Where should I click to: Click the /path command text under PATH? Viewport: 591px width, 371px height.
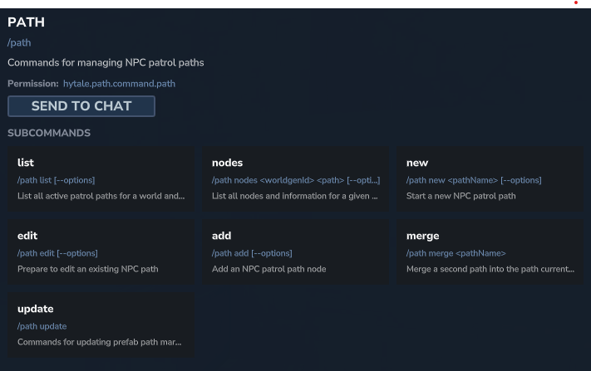click(19, 42)
